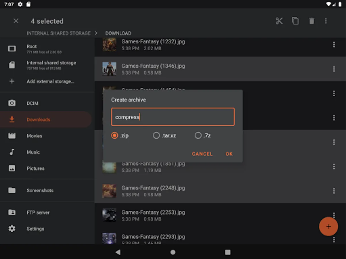The height and width of the screenshot is (259, 346).
Task: Close selection mode with X icon
Action: coord(16,21)
